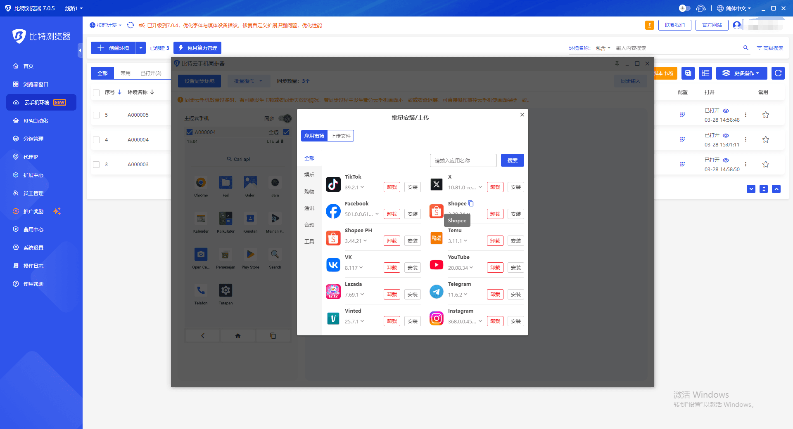
Task: Select the 工具 category
Action: tap(309, 242)
